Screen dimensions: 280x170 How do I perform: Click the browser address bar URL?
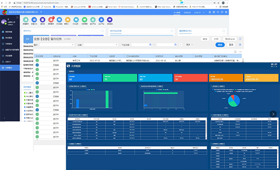coord(41,3)
